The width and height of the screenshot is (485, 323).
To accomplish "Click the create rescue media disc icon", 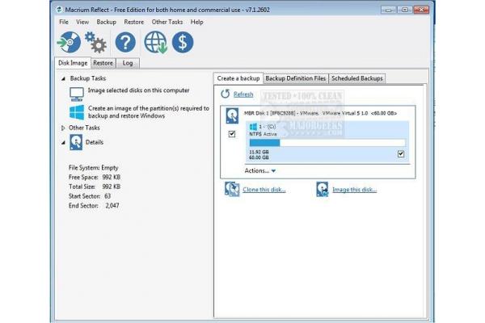I will pos(69,42).
